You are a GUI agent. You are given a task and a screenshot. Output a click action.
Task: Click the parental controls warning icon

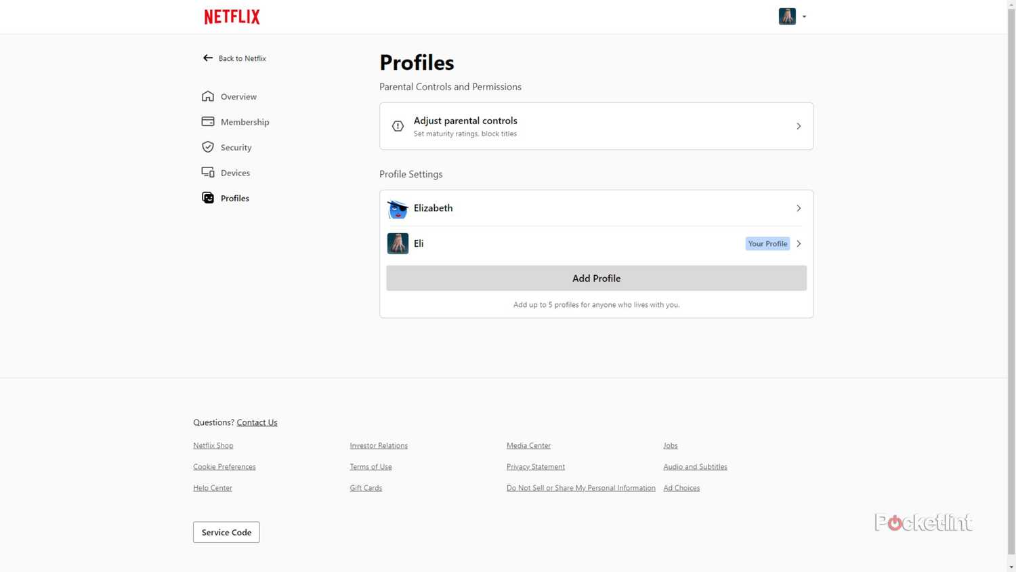click(x=398, y=126)
